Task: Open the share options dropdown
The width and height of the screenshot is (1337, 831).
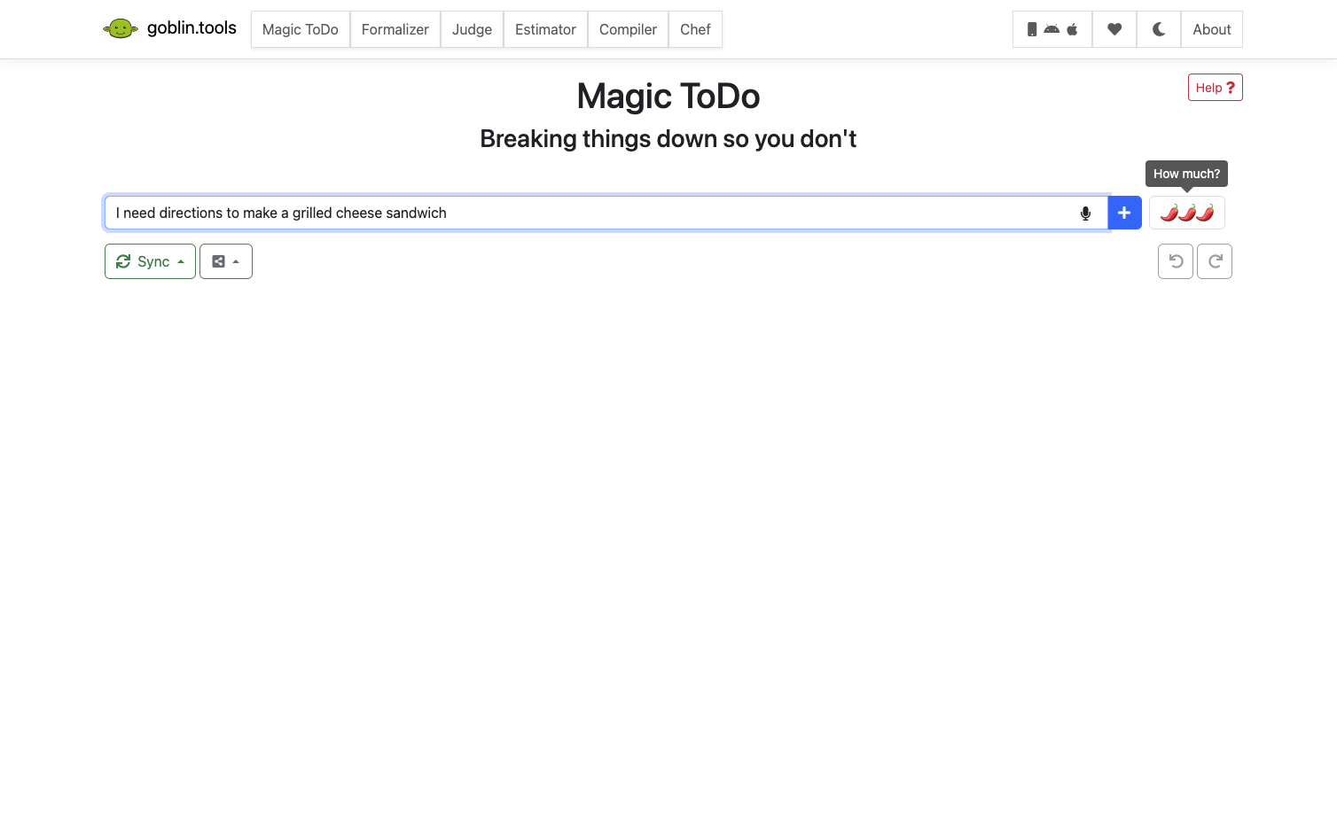Action: click(x=226, y=261)
